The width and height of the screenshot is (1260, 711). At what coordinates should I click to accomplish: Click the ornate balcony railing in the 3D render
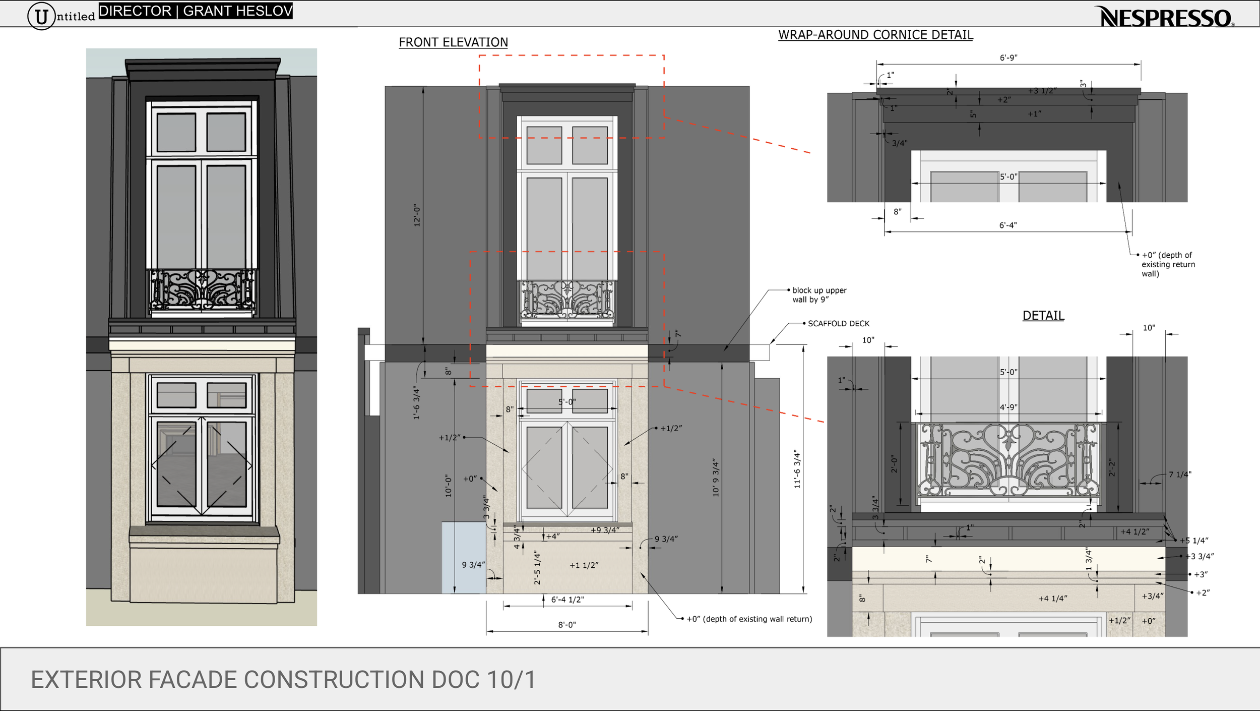click(202, 290)
